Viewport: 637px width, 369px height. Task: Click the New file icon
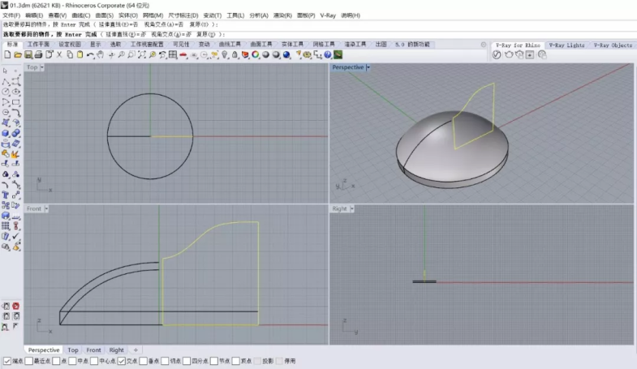pyautogui.click(x=7, y=54)
